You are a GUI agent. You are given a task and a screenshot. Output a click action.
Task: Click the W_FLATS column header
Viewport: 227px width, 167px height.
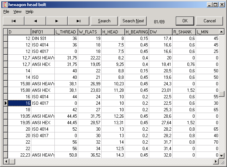tap(89, 32)
